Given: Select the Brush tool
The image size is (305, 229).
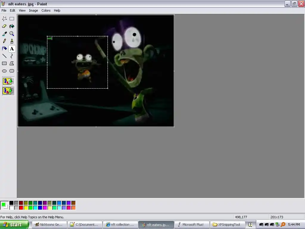Looking at the screenshot, I should point(12,41).
